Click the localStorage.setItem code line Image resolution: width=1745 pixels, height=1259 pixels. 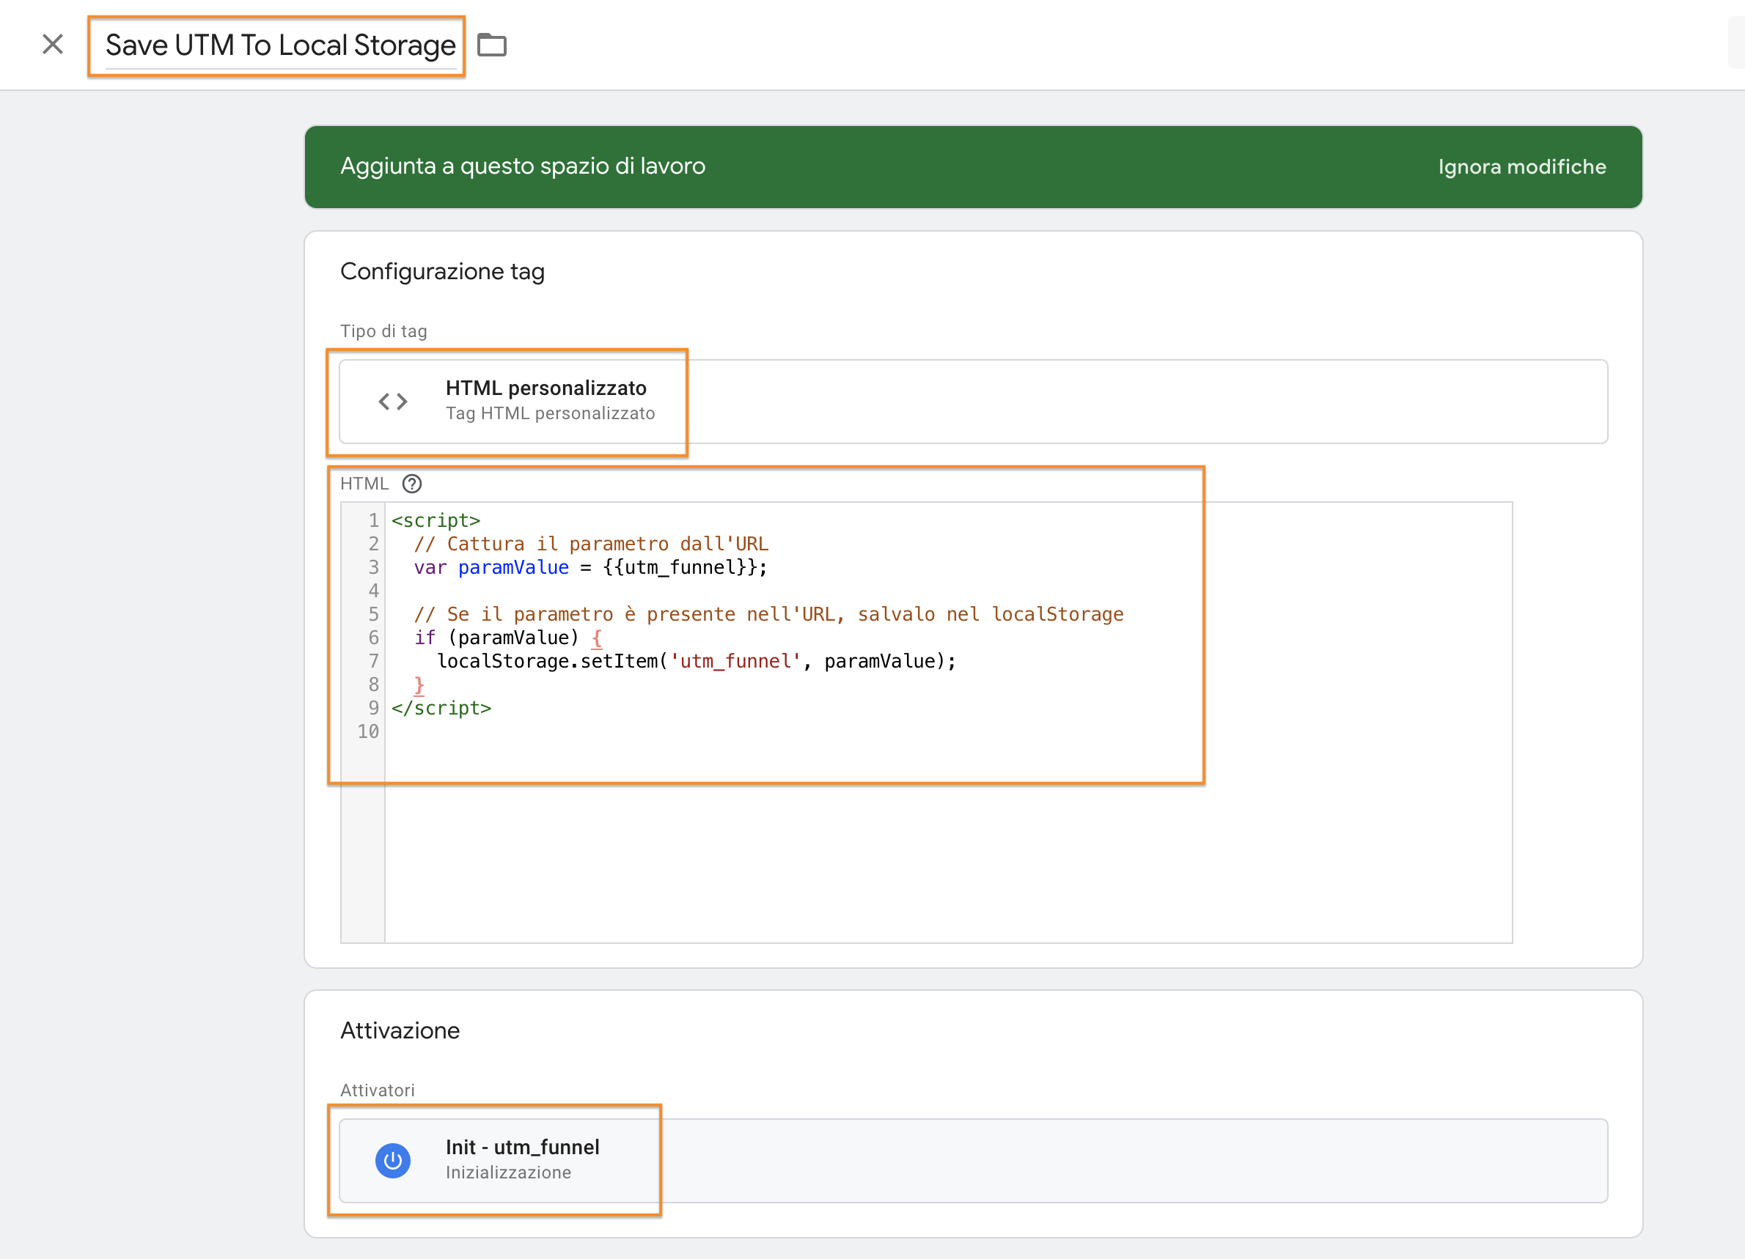coord(697,662)
